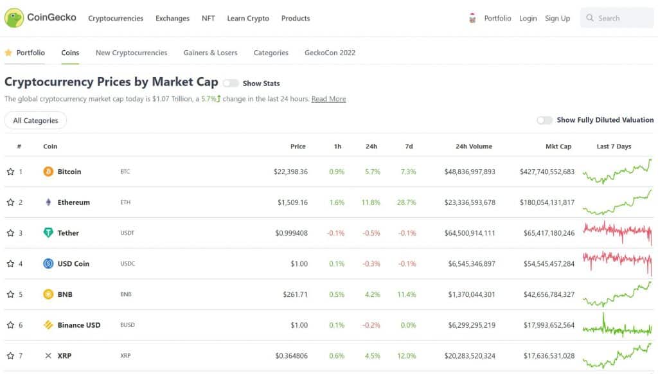Open the Binance USD page link

pyautogui.click(x=79, y=325)
